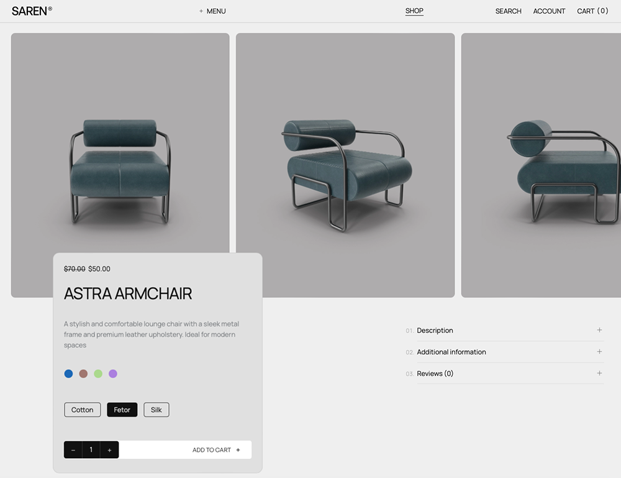This screenshot has width=621, height=478.
Task: Select the blue color swatch
Action: (68, 374)
